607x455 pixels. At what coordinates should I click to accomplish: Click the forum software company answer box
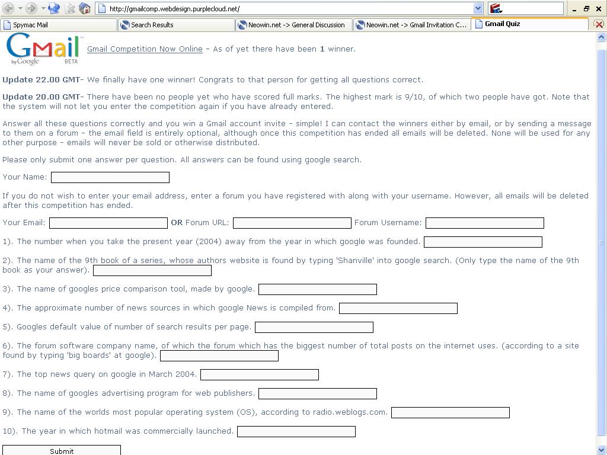coord(219,355)
